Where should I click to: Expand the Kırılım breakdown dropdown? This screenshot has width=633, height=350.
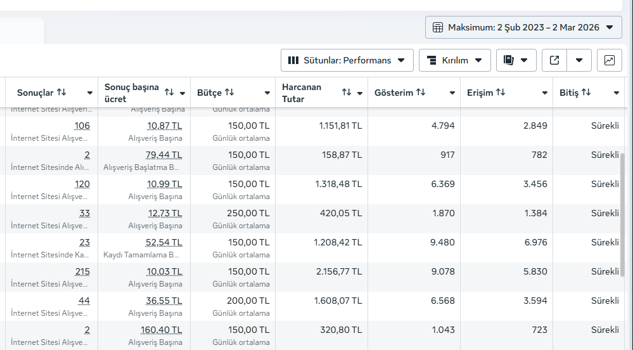pos(454,60)
